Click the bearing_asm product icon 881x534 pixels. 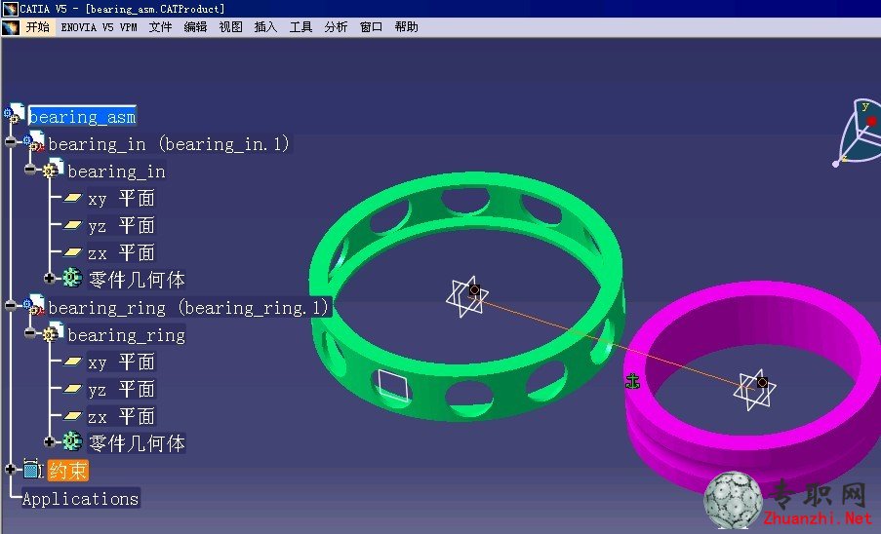[14, 113]
